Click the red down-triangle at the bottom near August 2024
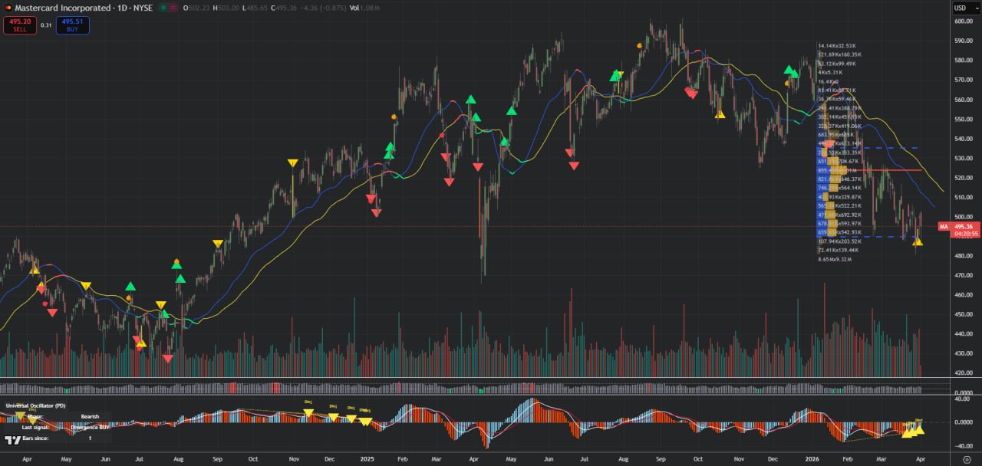 pos(167,359)
